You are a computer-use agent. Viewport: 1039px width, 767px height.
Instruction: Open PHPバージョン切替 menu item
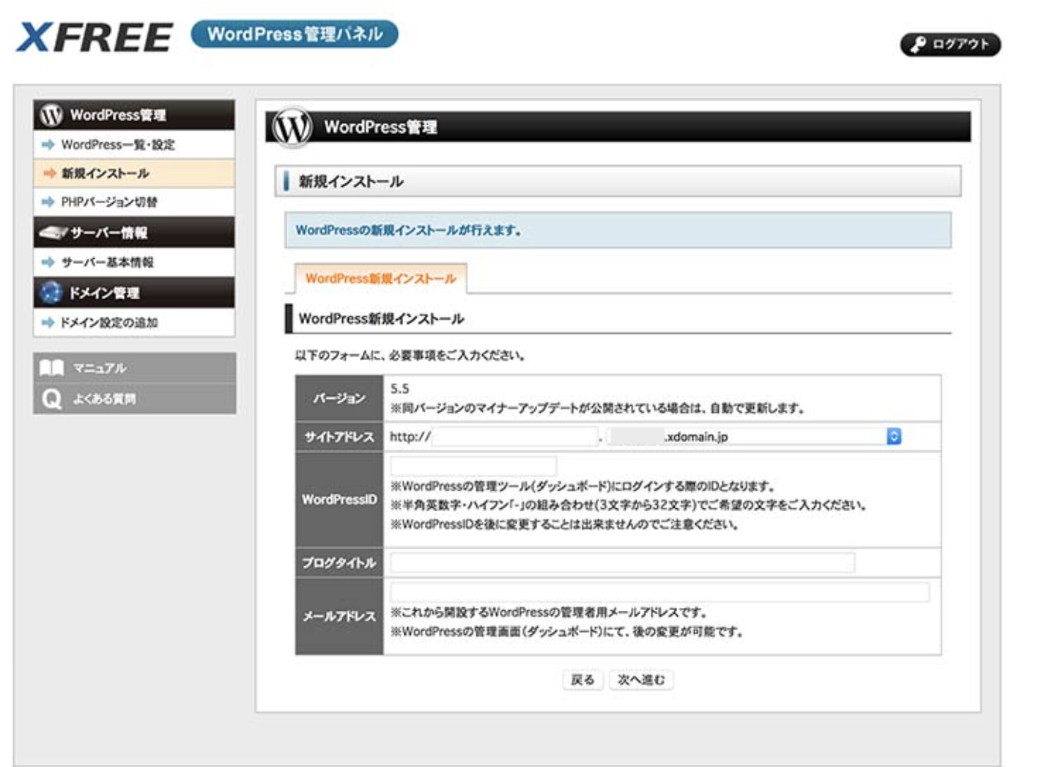click(x=134, y=202)
